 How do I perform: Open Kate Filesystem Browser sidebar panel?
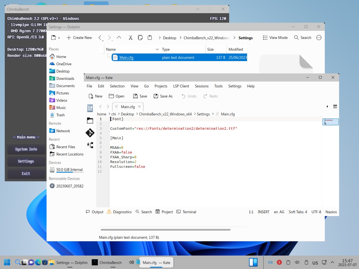[90, 120]
